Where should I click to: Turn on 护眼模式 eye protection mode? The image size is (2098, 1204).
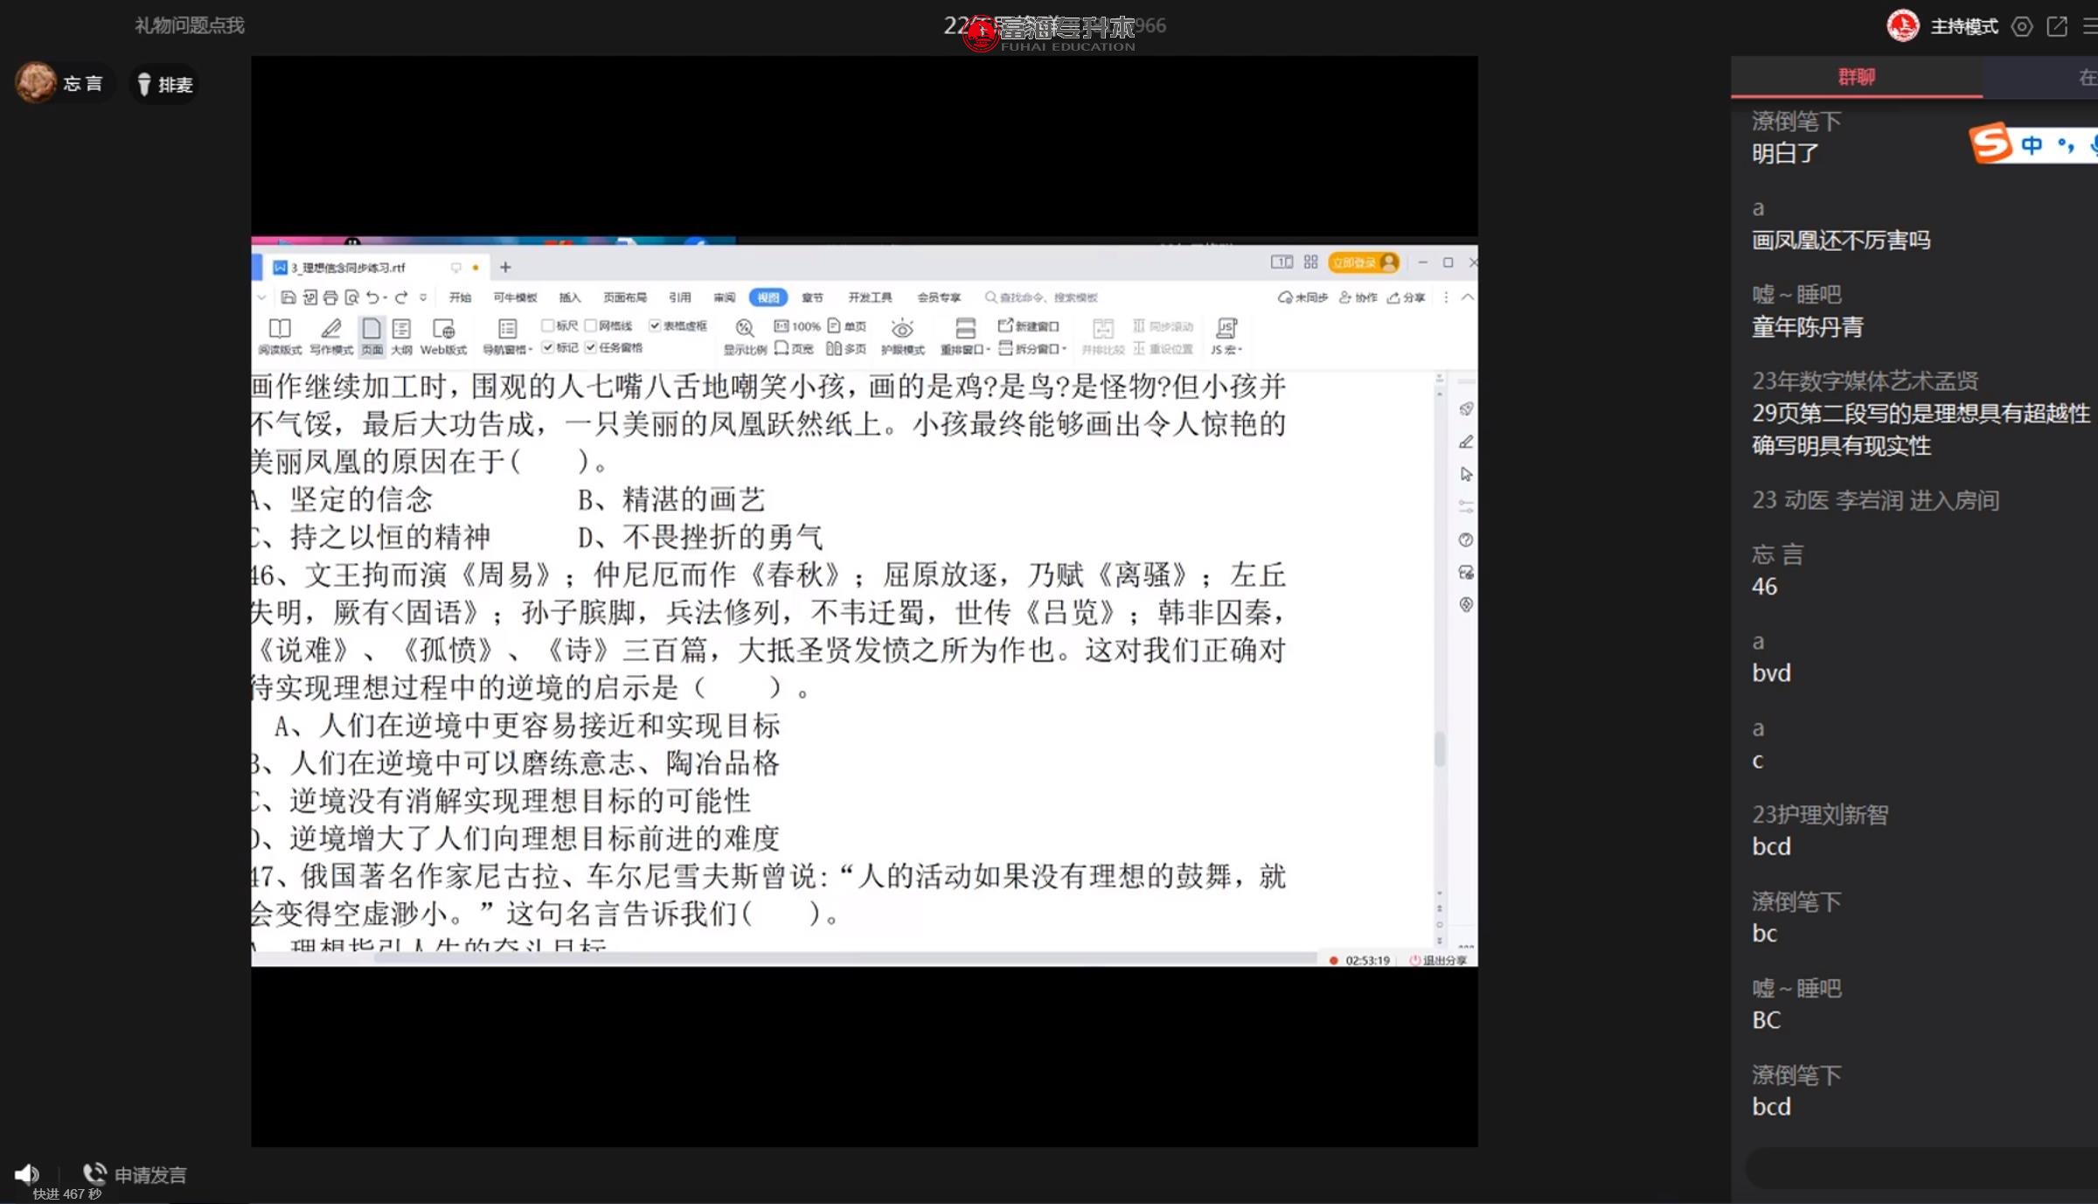click(x=902, y=337)
